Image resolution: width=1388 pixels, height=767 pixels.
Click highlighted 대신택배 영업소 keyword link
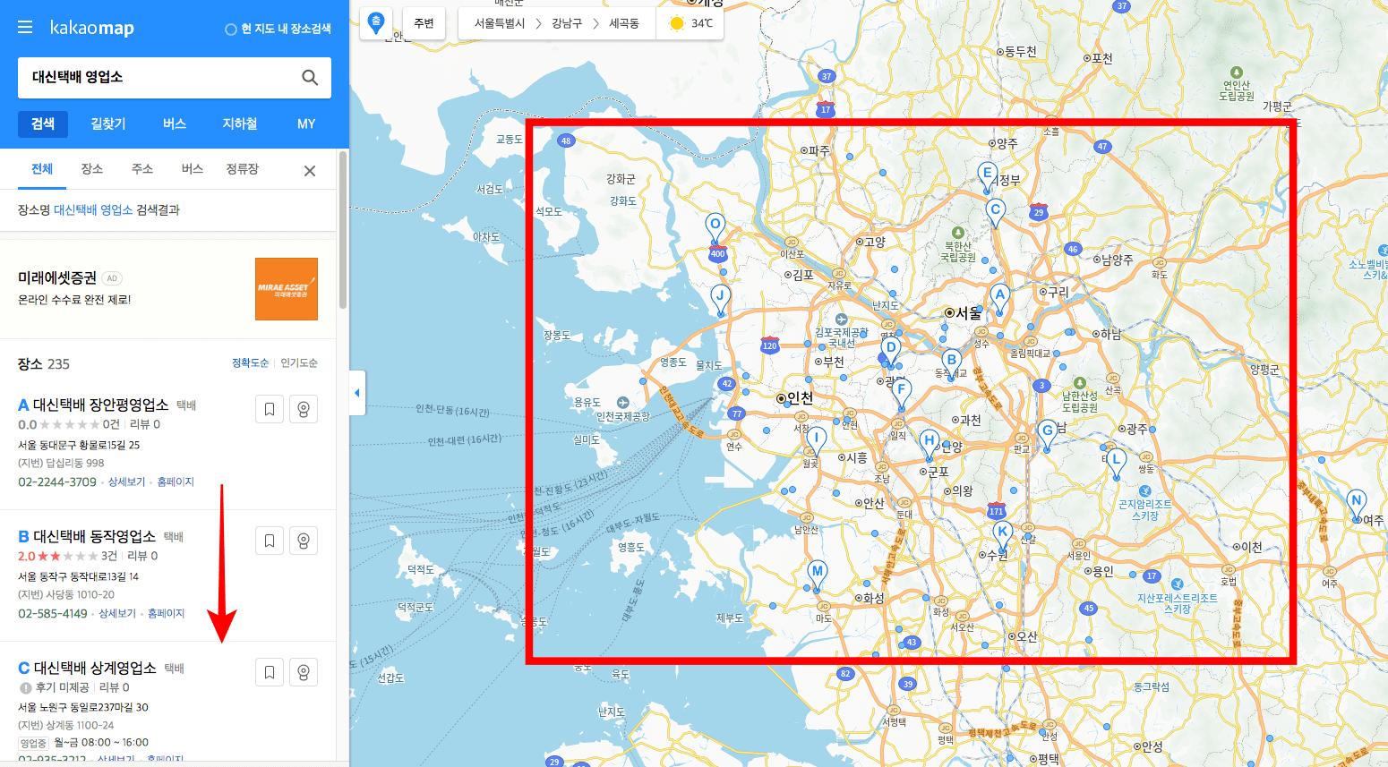(93, 210)
